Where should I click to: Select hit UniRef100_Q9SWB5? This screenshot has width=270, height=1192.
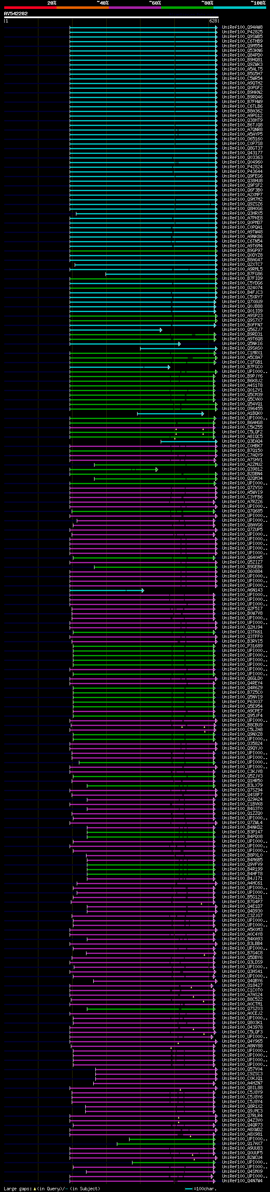tap(242, 36)
